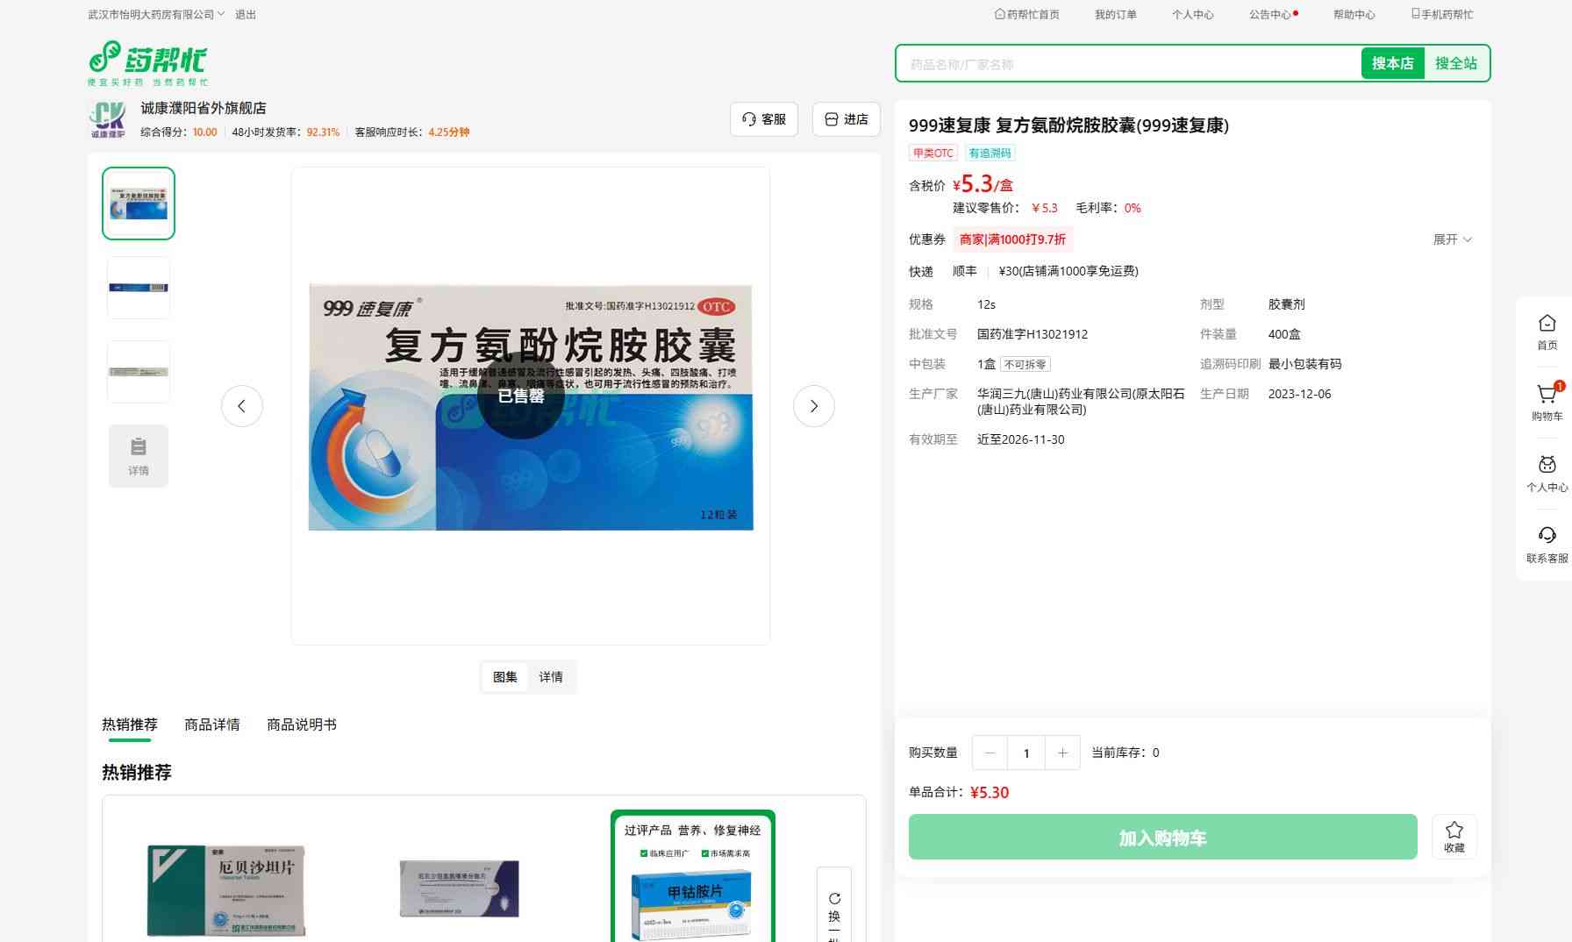Select 图集 gallery view toggle
1572x942 pixels.
pos(505,677)
